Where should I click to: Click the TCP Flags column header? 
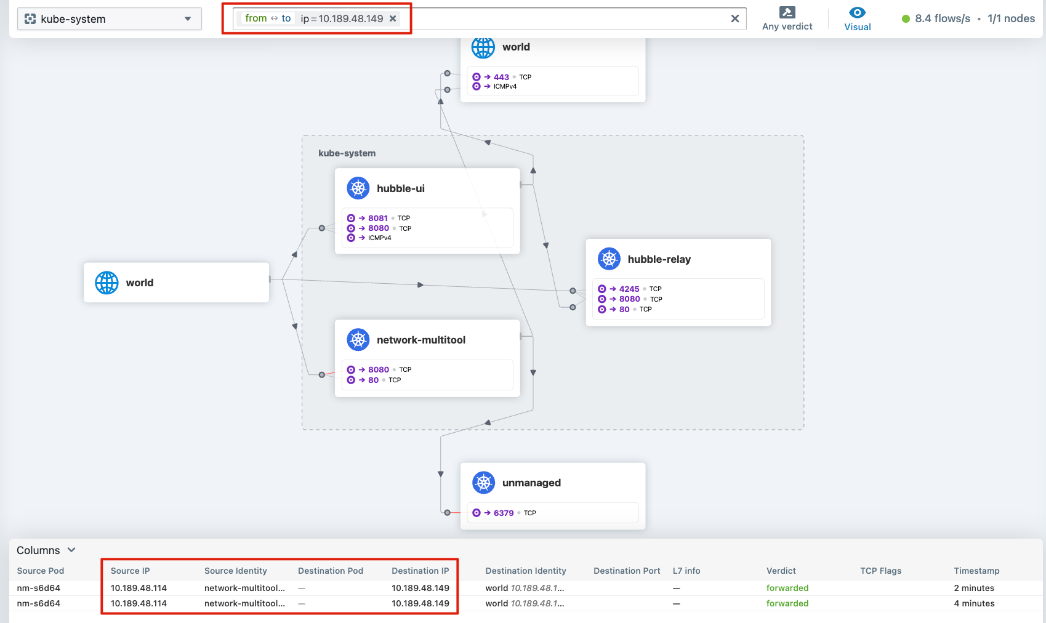coord(881,571)
